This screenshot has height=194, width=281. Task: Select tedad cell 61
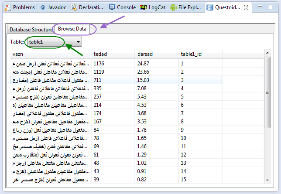tap(113, 155)
